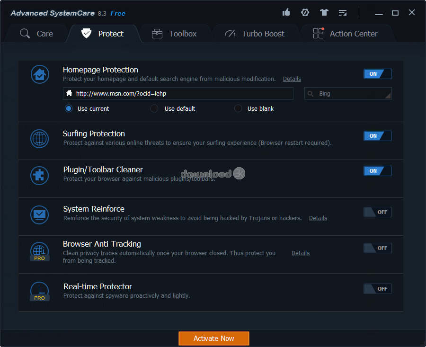The image size is (426, 347).
Task: Click the Surfing Protection title text
Action: [x=94, y=133]
